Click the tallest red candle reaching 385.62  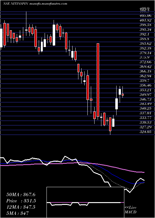pos(98,80)
